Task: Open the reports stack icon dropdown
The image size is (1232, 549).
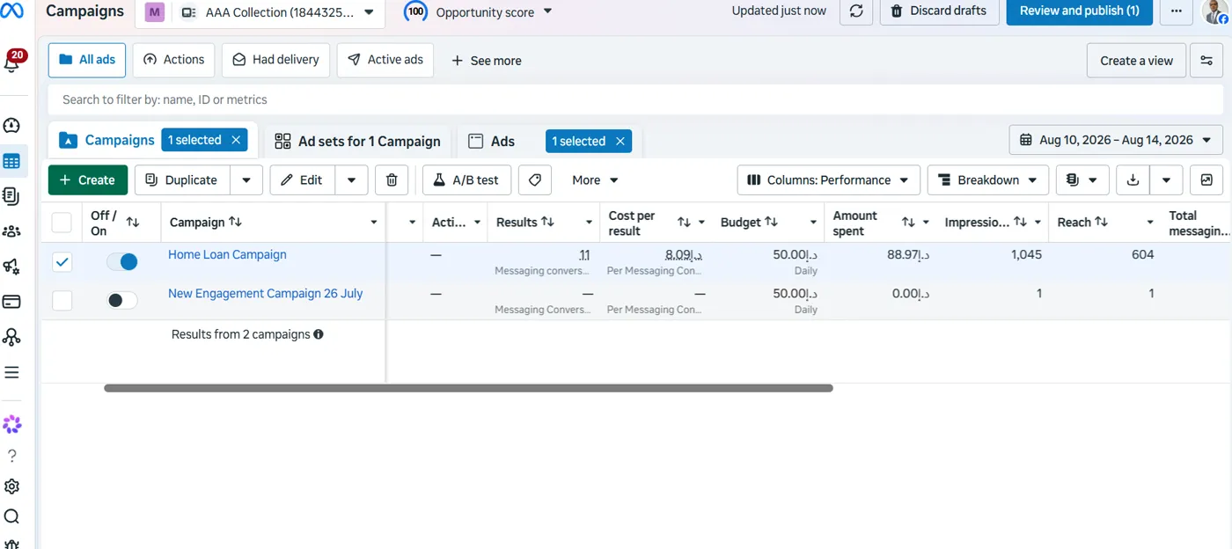Action: (x=1082, y=180)
